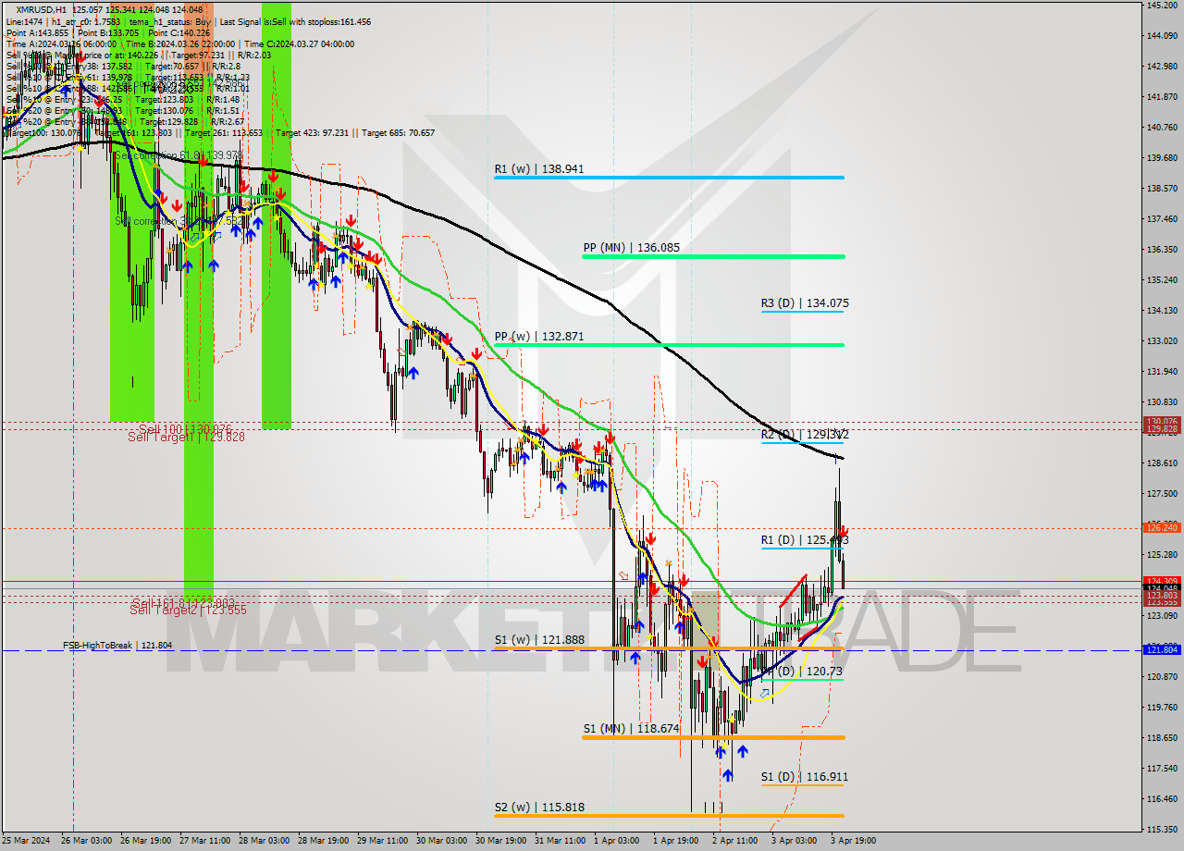Click the '3 Apr 19:00' time label

point(853,842)
